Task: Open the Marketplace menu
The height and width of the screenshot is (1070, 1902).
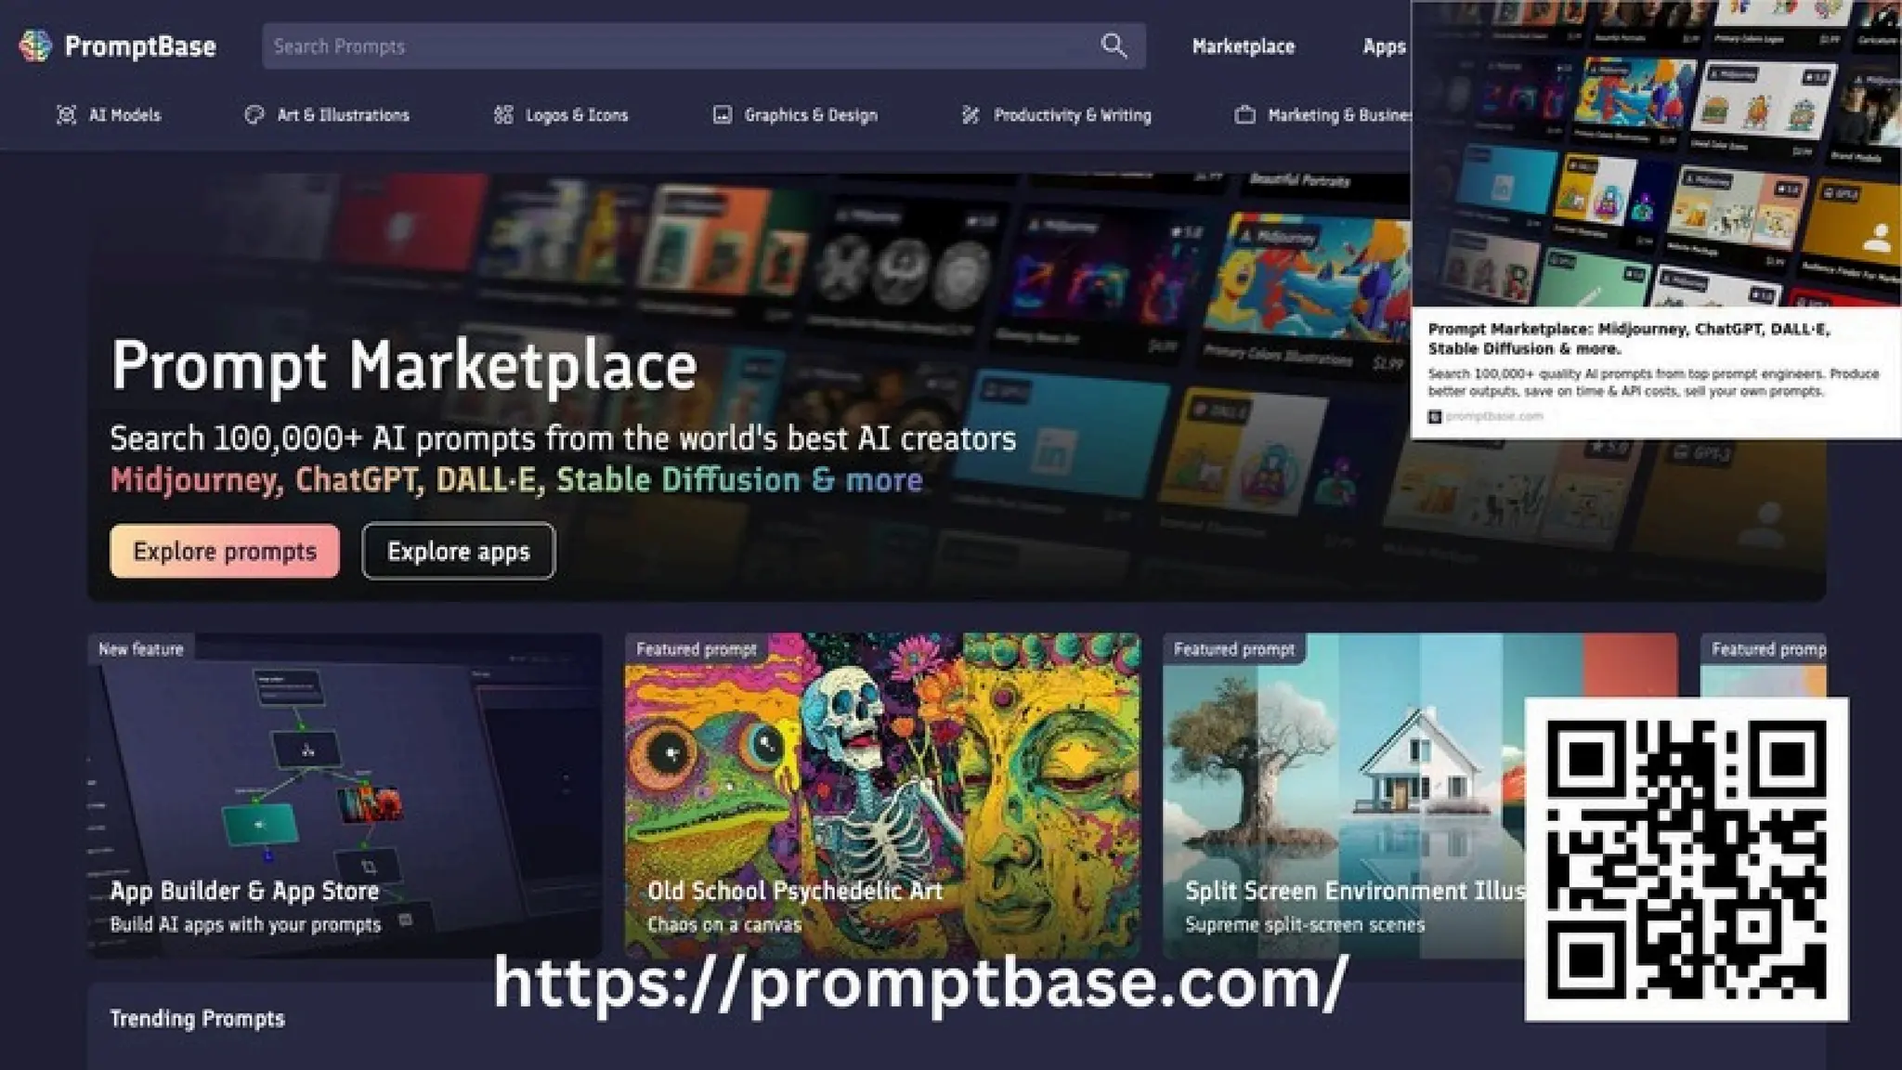Action: click(1243, 46)
